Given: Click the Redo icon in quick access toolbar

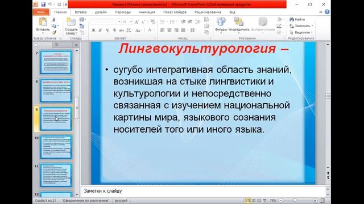Looking at the screenshot, I should (59, 5).
